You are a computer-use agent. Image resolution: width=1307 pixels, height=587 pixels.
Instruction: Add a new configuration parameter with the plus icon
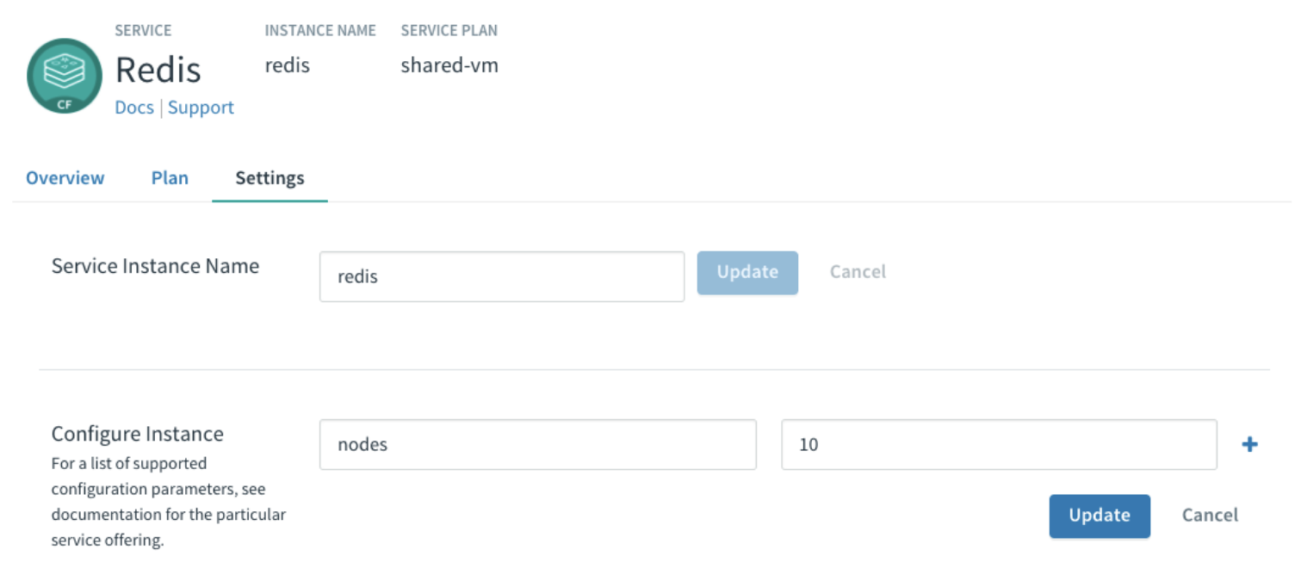click(1249, 444)
